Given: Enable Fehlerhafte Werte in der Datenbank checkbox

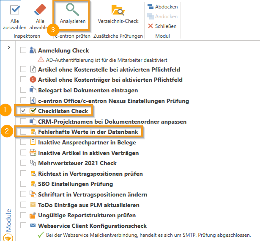Looking at the screenshot, I should 23,132.
